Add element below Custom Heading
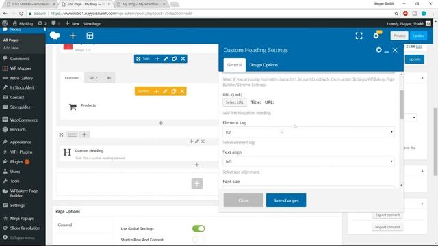Viewport: 438px width, 246px height. tap(197, 165)
